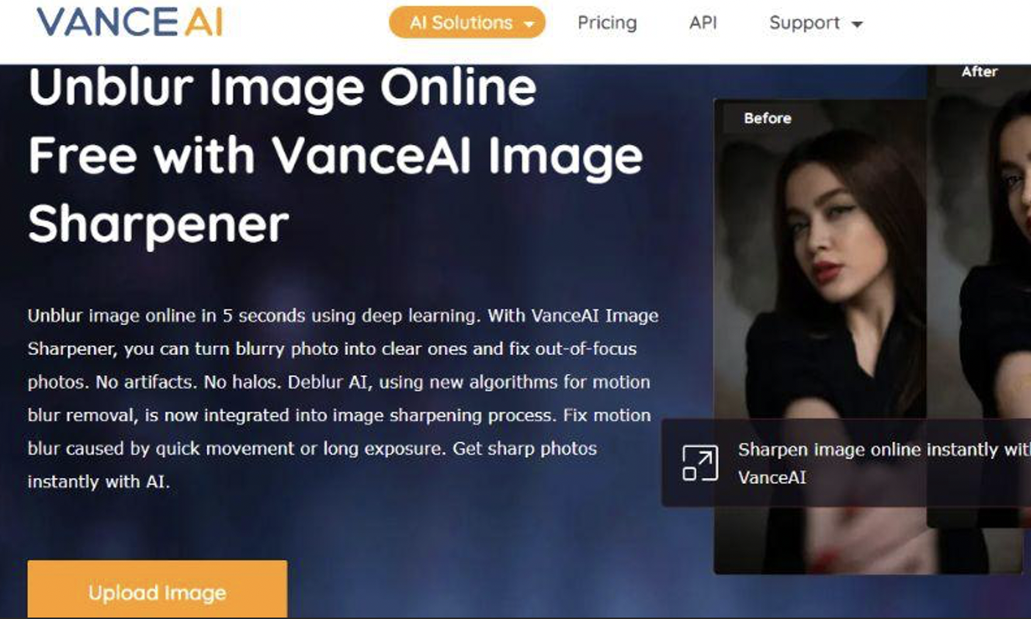Click the After label tag

click(x=980, y=72)
